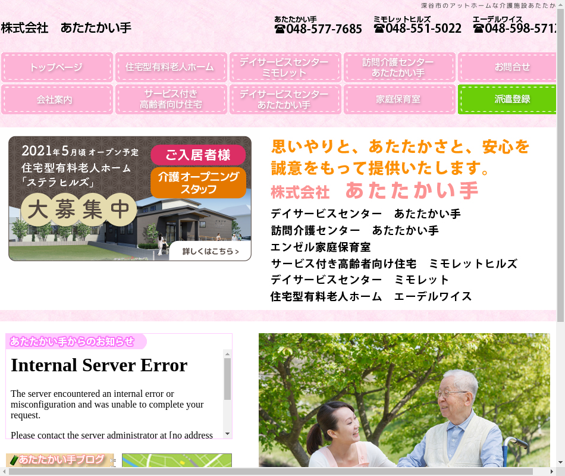Click the phone icon beside 048-577-7685
Viewport: 565px width, 476px height.
pos(280,29)
